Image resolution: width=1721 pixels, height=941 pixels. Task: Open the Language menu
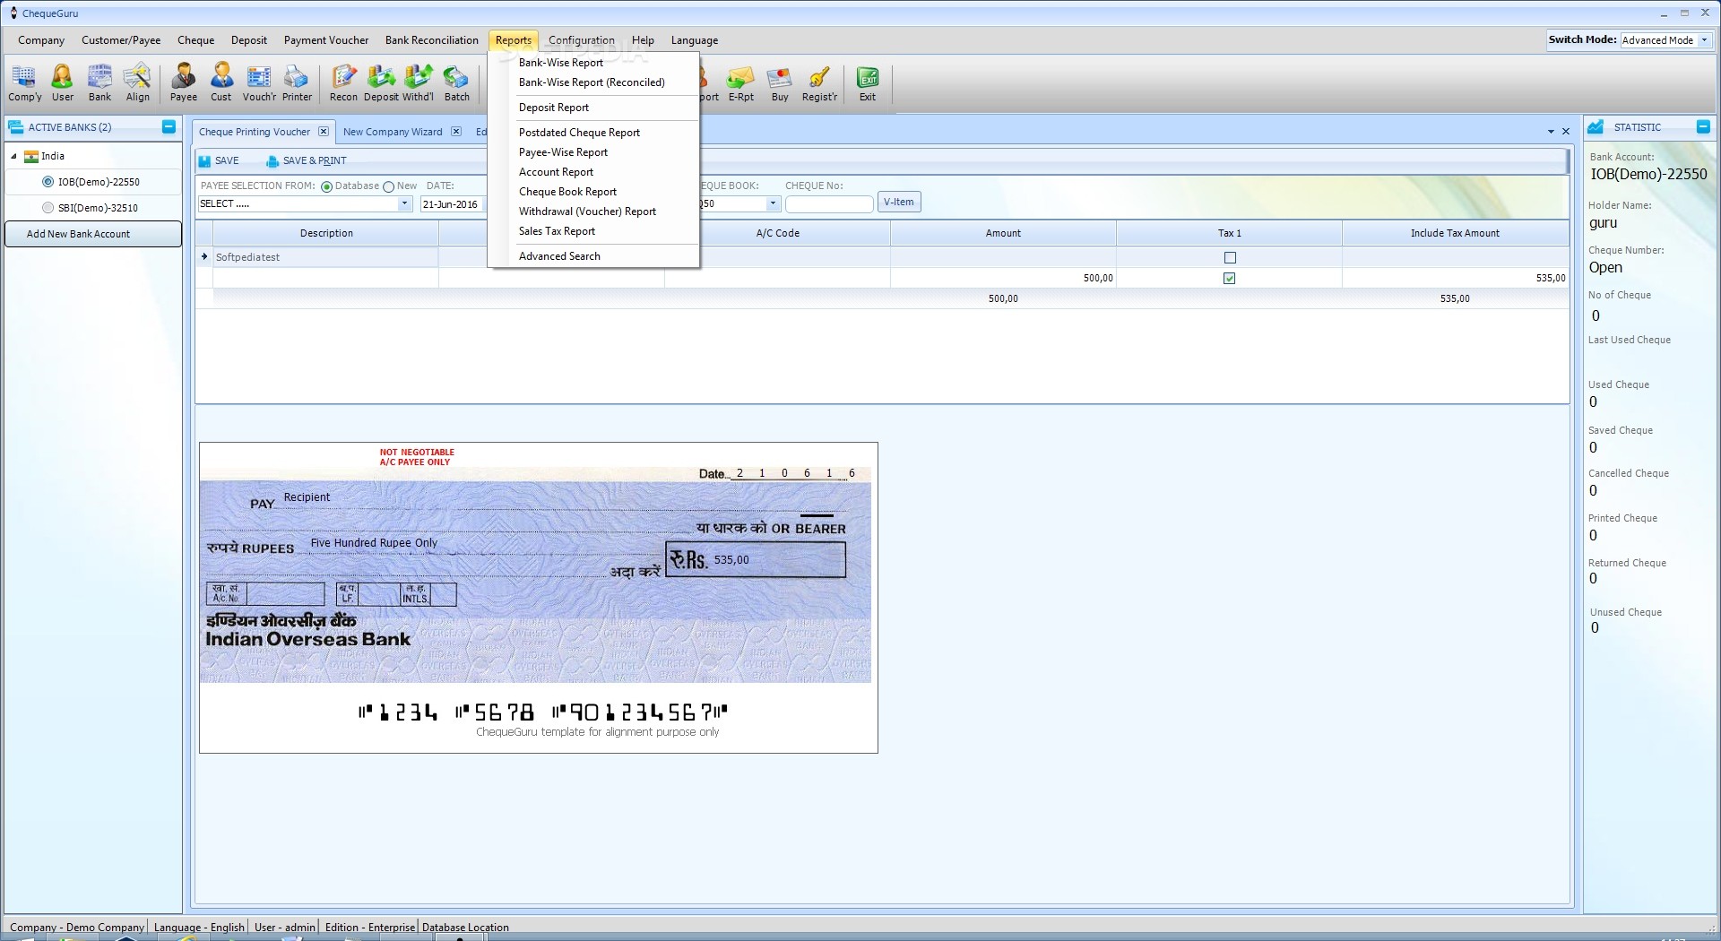point(695,40)
